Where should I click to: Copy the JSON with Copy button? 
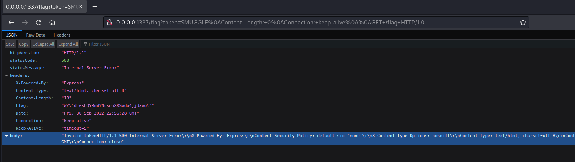23,44
